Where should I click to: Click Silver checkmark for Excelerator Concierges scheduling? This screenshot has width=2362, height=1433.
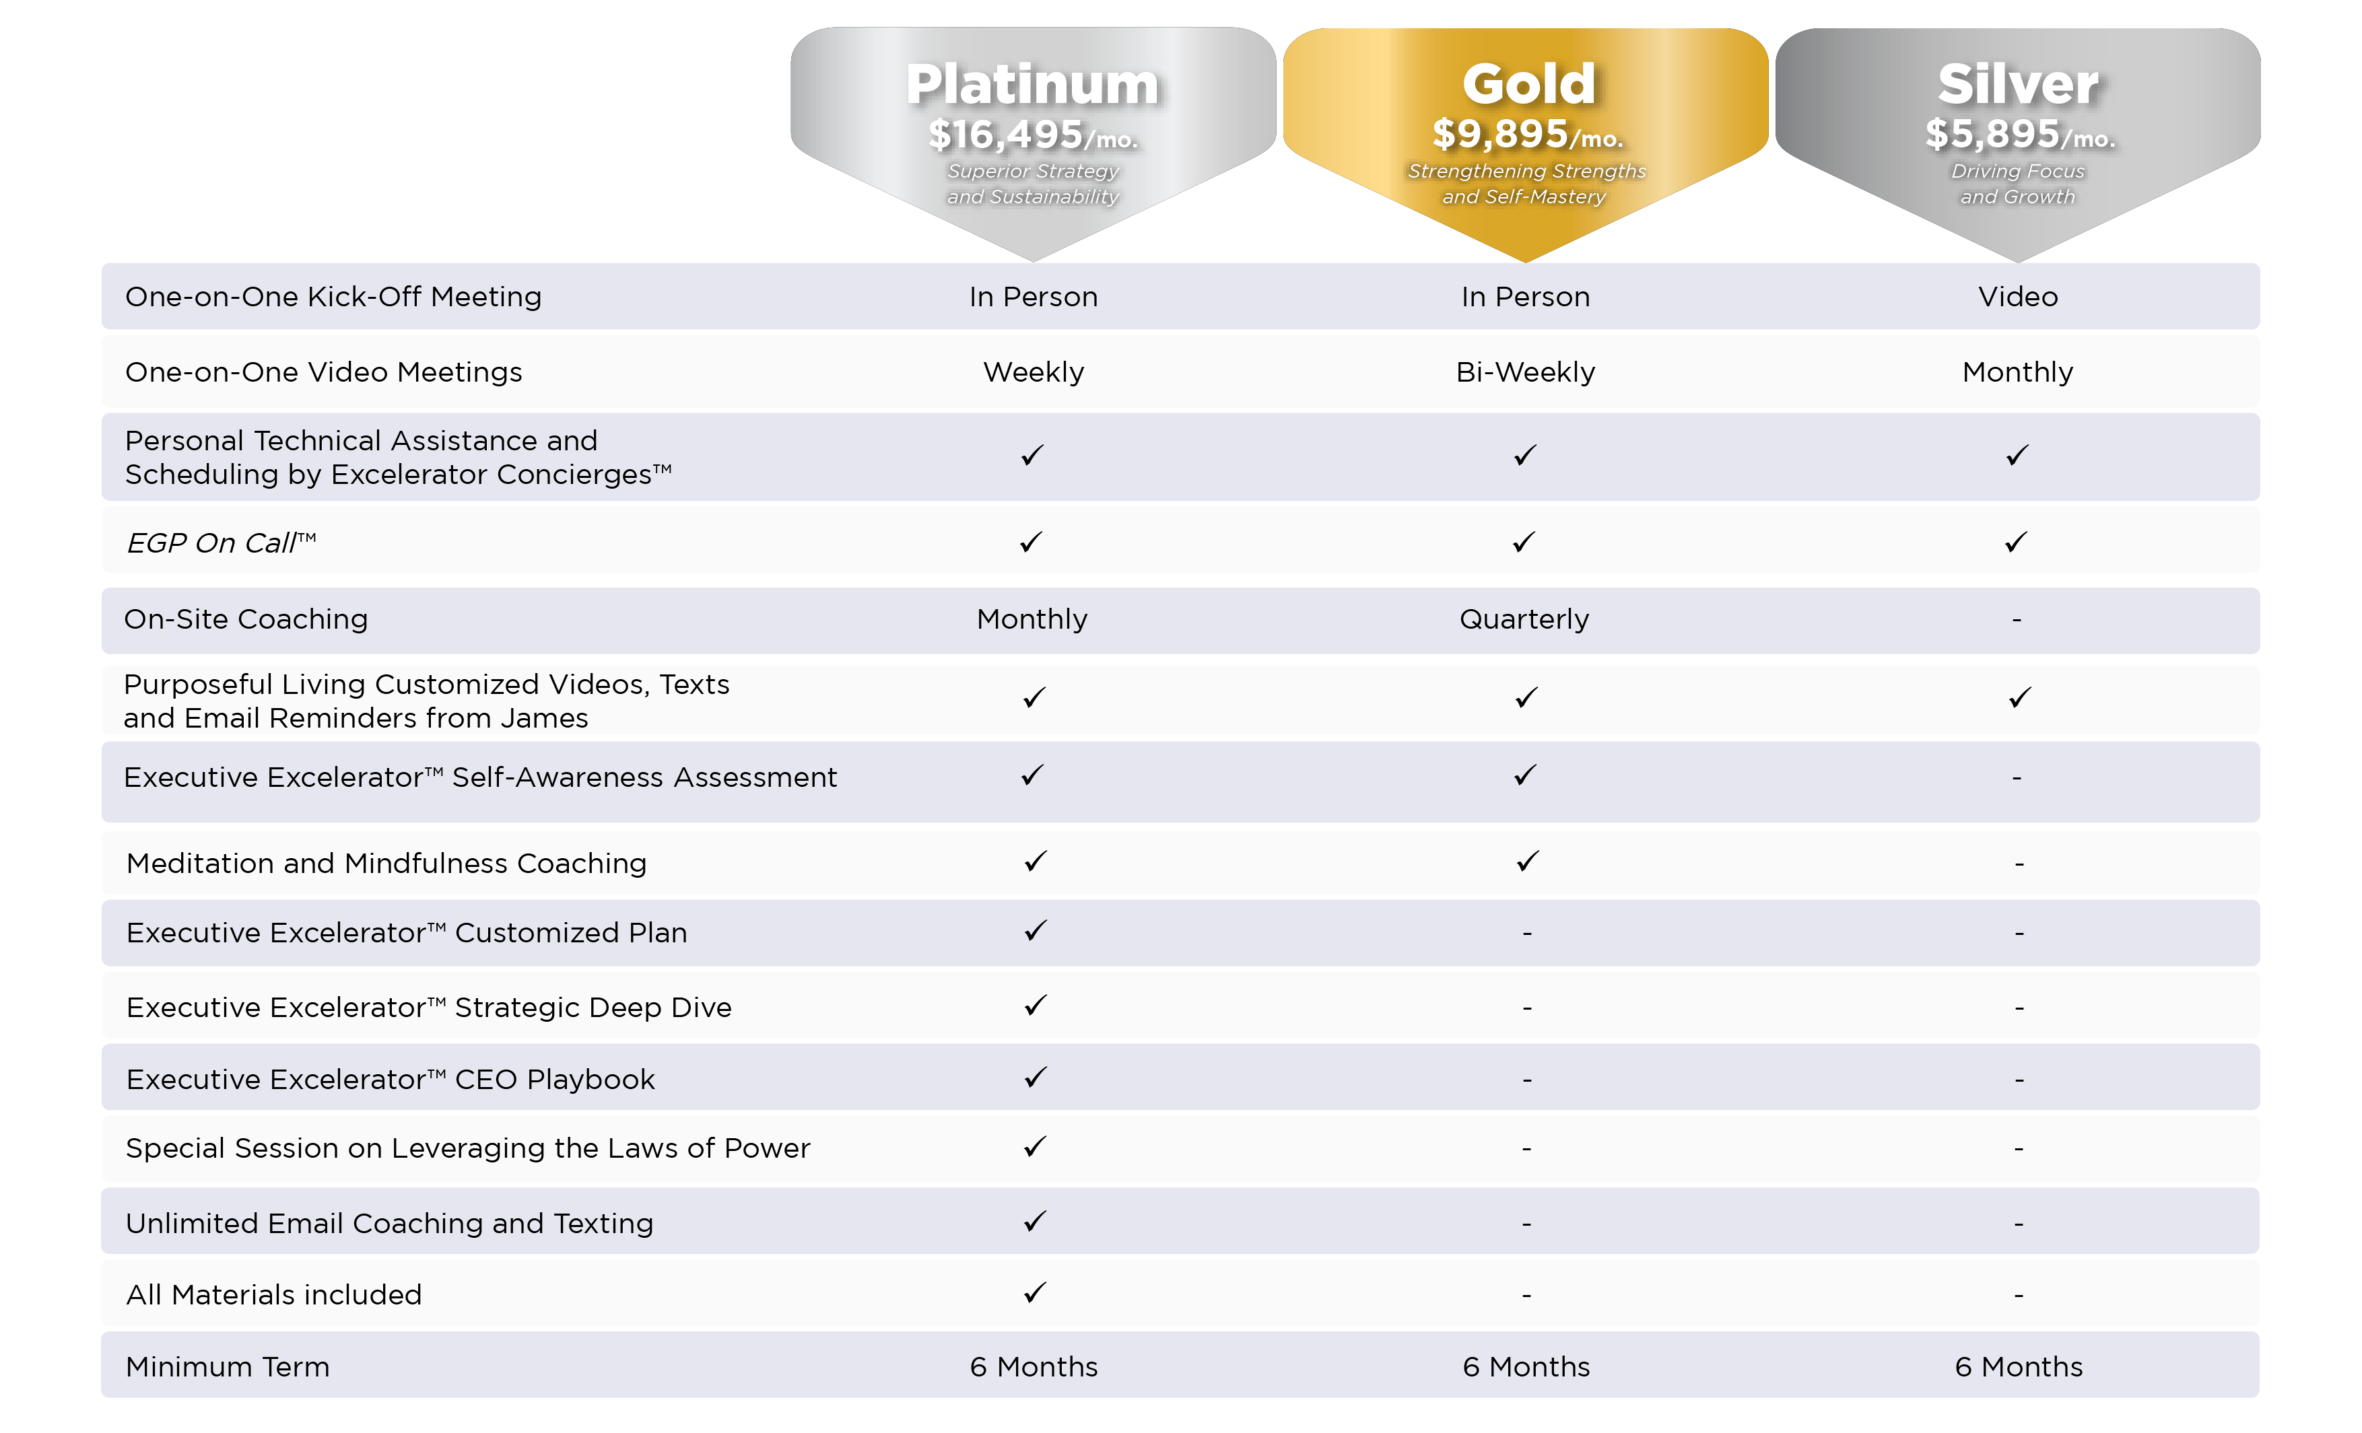coord(2018,455)
